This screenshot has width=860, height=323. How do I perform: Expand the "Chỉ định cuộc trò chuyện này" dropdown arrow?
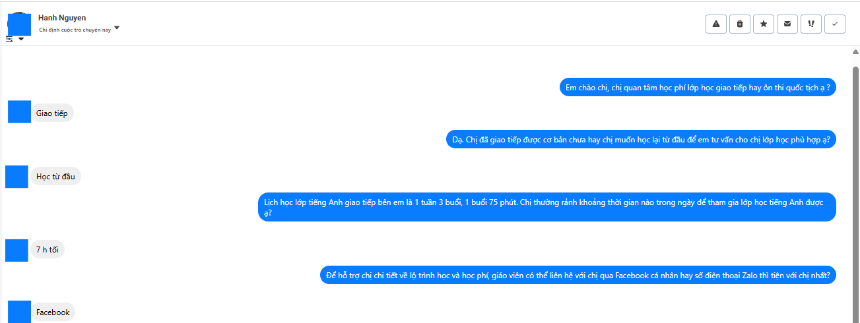(x=117, y=28)
